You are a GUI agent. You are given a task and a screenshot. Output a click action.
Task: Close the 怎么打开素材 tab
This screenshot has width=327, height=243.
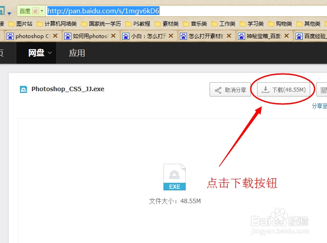[x=229, y=36]
